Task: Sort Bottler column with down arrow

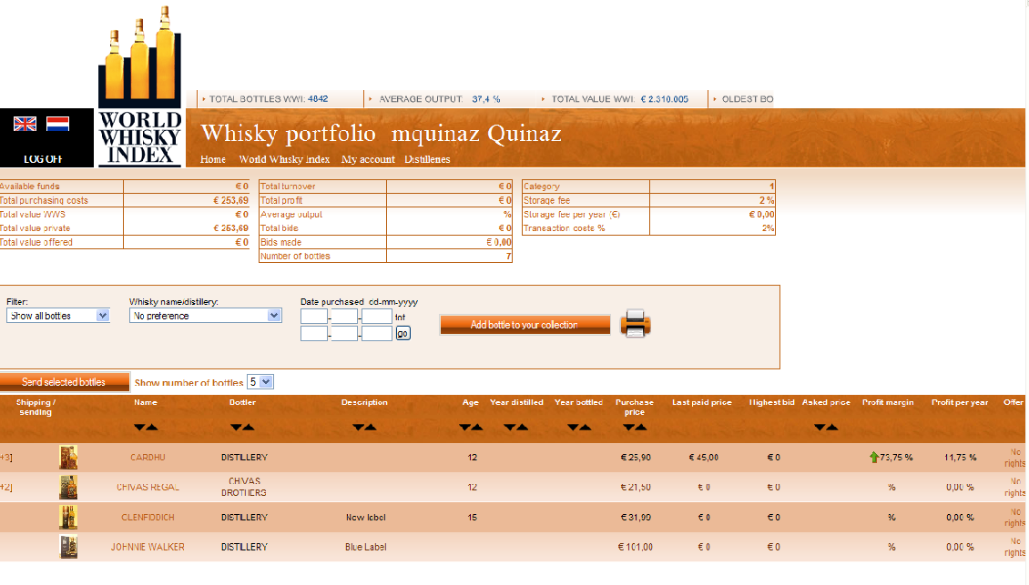Action: (x=236, y=427)
